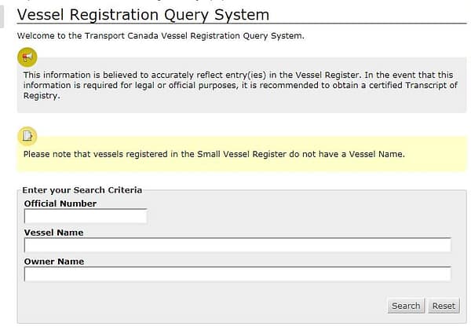Image resolution: width=471 pixels, height=330 pixels.
Task: Reset the search form
Action: coord(444,306)
